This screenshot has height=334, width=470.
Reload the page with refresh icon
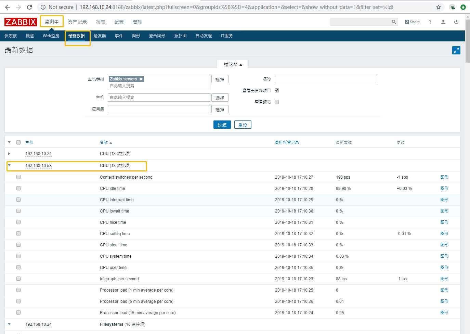pyautogui.click(x=29, y=7)
